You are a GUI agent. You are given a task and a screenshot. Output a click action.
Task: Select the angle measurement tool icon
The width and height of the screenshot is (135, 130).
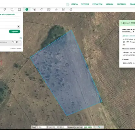[34, 9]
